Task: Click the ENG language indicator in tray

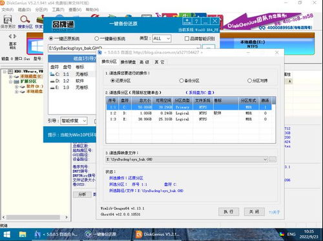Action: (291, 235)
